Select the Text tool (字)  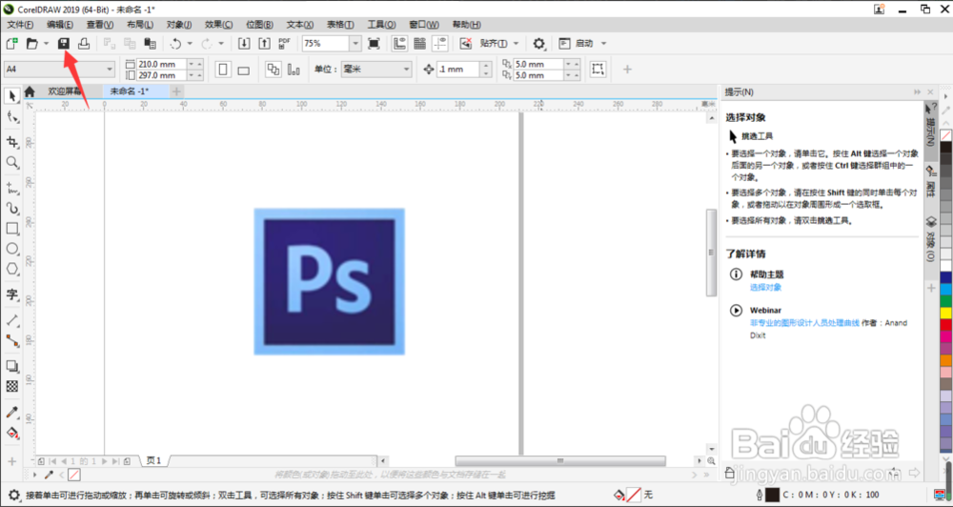point(12,294)
